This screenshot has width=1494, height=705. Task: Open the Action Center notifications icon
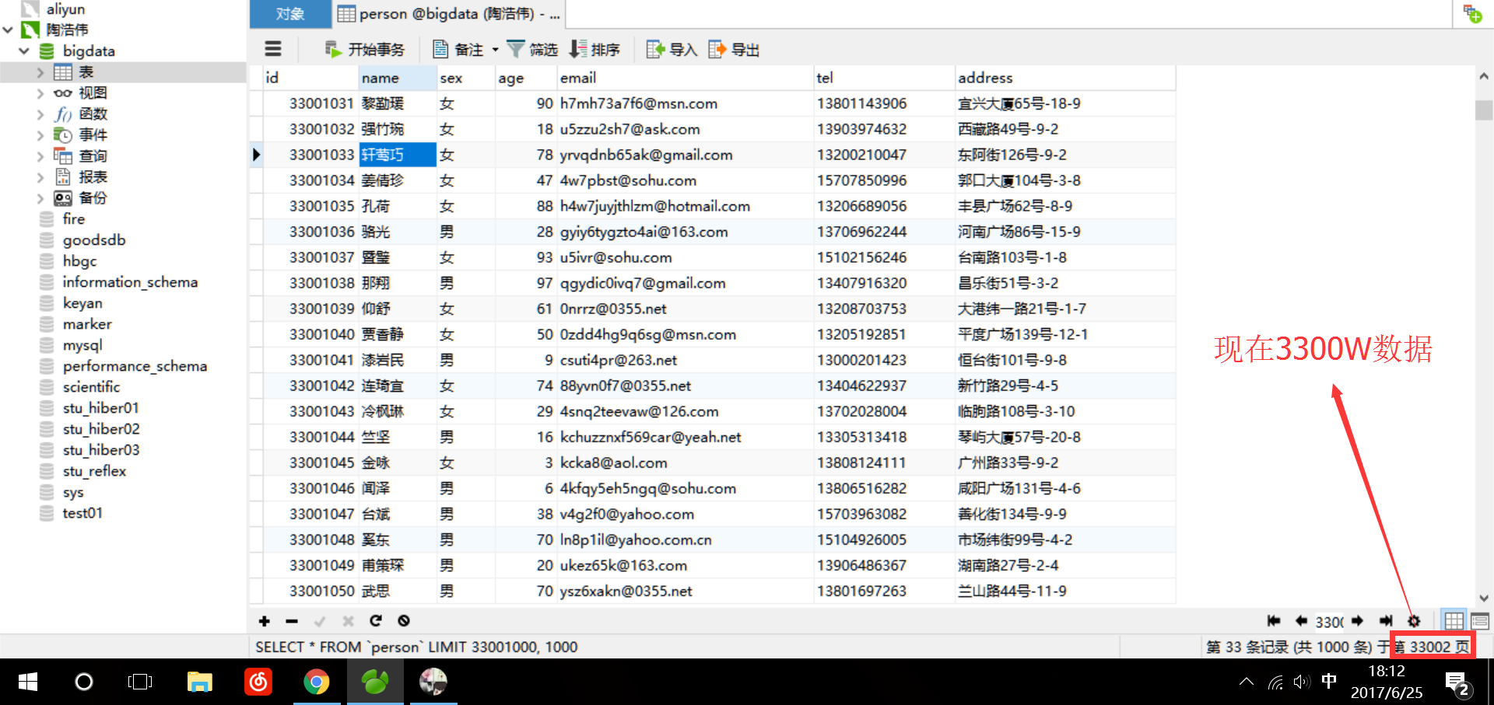click(1457, 683)
